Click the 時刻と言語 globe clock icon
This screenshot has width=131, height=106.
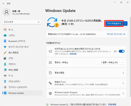5,70
